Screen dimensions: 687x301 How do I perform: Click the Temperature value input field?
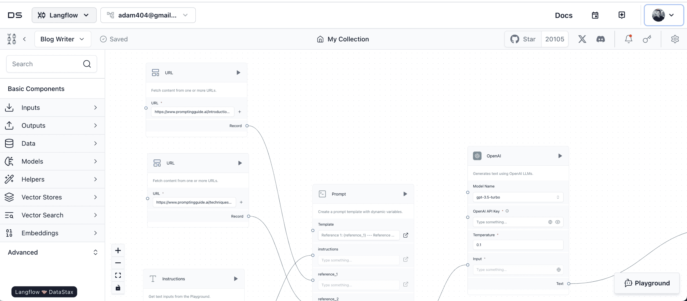(518, 245)
